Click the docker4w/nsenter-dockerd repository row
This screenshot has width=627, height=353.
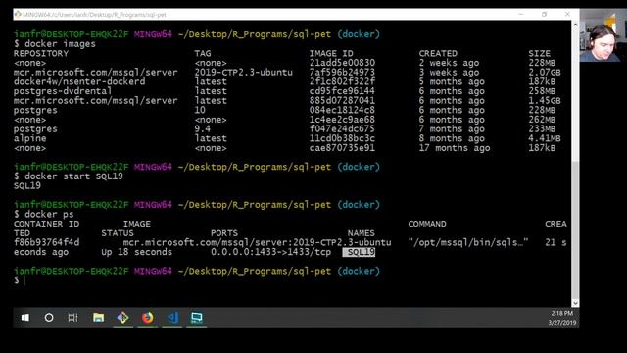pos(79,81)
